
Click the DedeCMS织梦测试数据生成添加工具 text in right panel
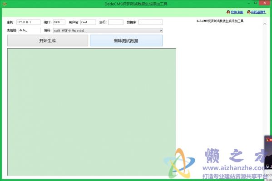pyautogui.click(x=220, y=21)
